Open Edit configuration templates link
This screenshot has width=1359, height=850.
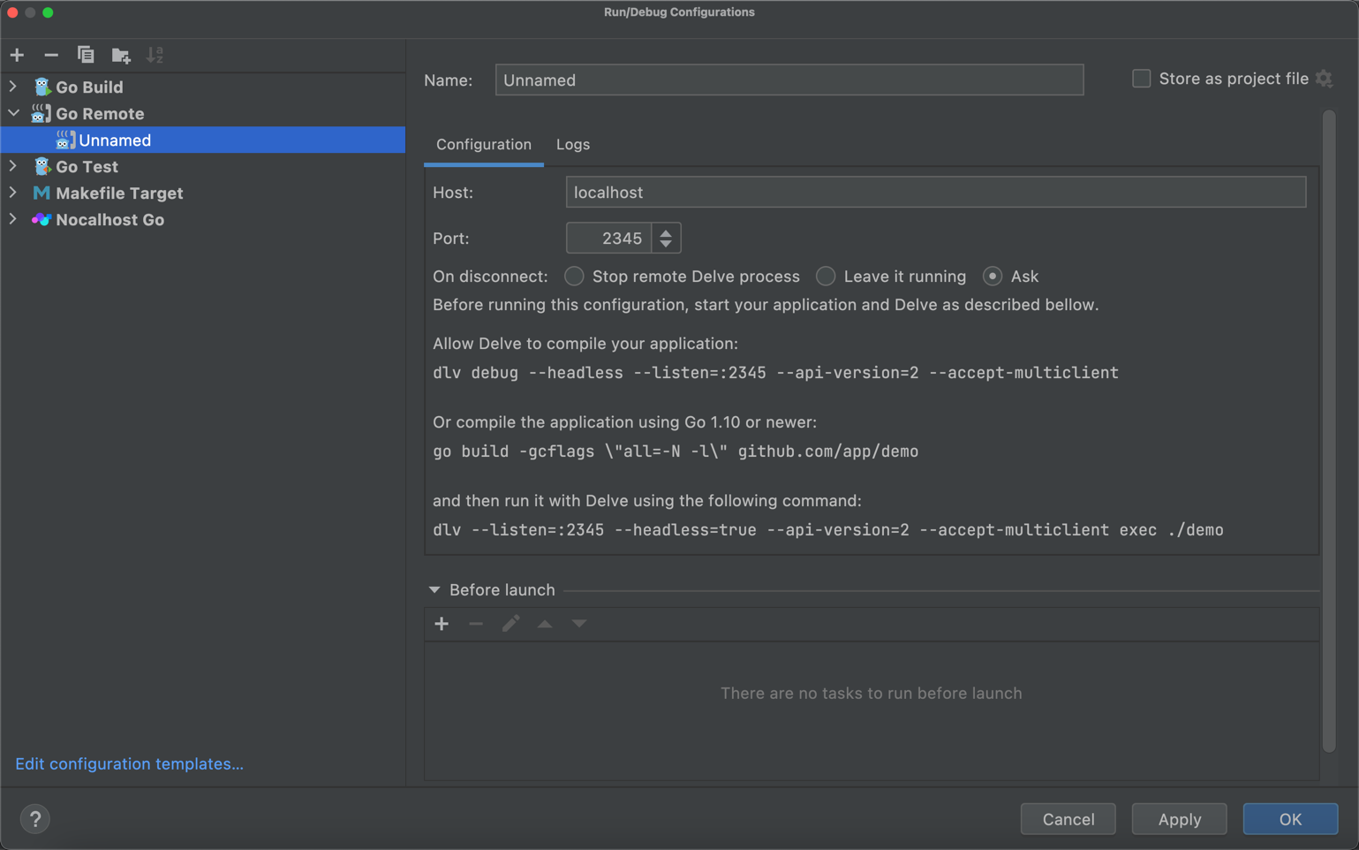pos(129,763)
